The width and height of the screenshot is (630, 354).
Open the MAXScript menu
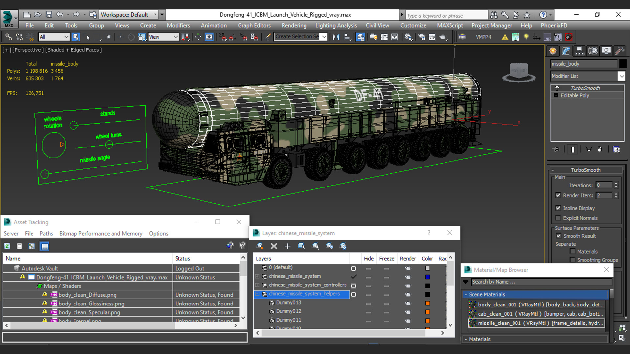tap(450, 25)
